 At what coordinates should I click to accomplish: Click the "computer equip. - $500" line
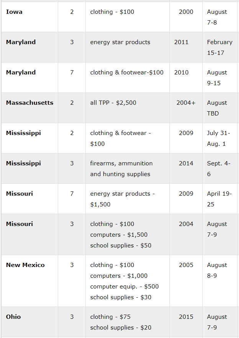(x=124, y=287)
